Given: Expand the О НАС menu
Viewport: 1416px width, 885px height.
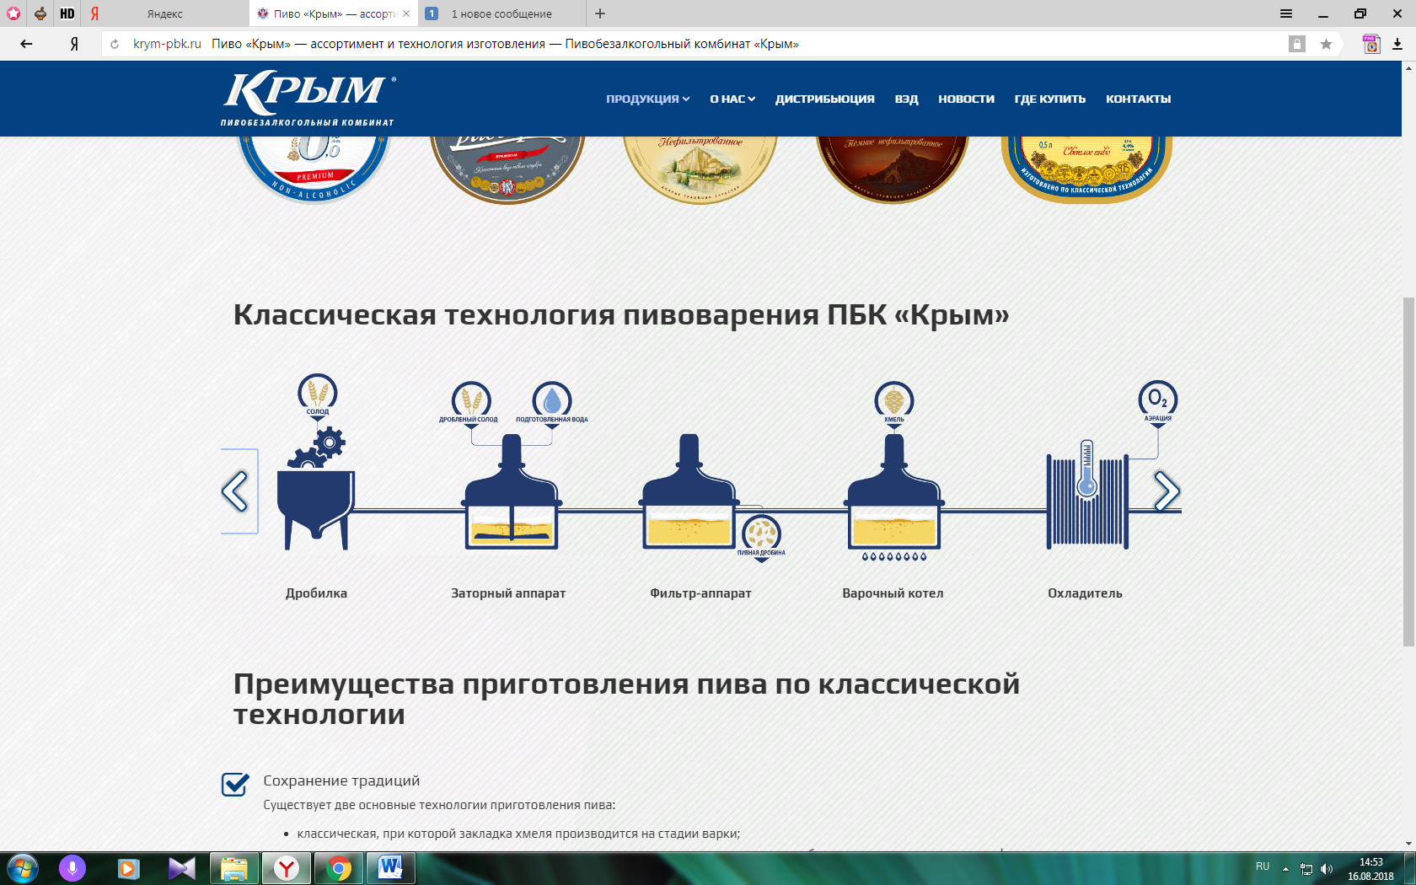Looking at the screenshot, I should (732, 99).
